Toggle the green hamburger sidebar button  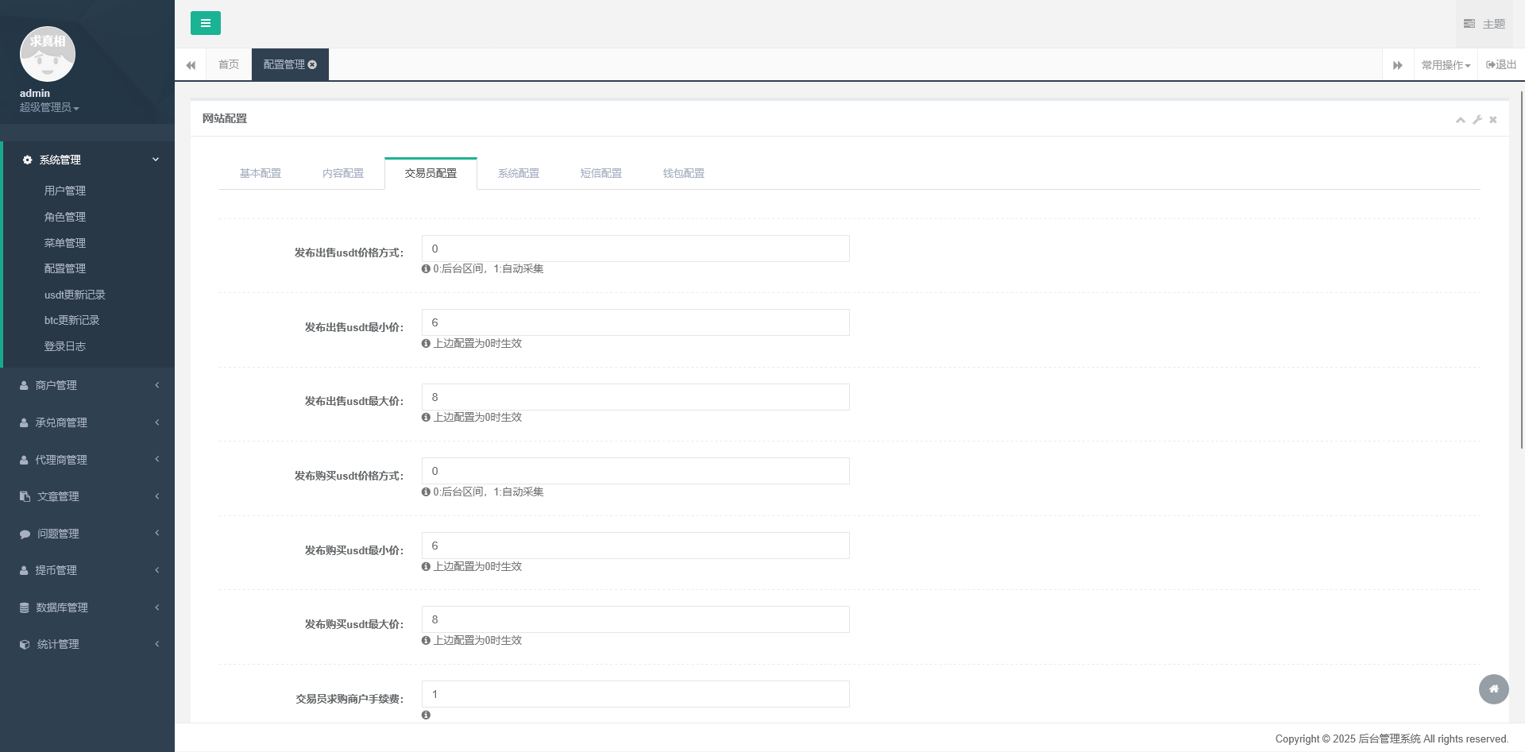205,23
